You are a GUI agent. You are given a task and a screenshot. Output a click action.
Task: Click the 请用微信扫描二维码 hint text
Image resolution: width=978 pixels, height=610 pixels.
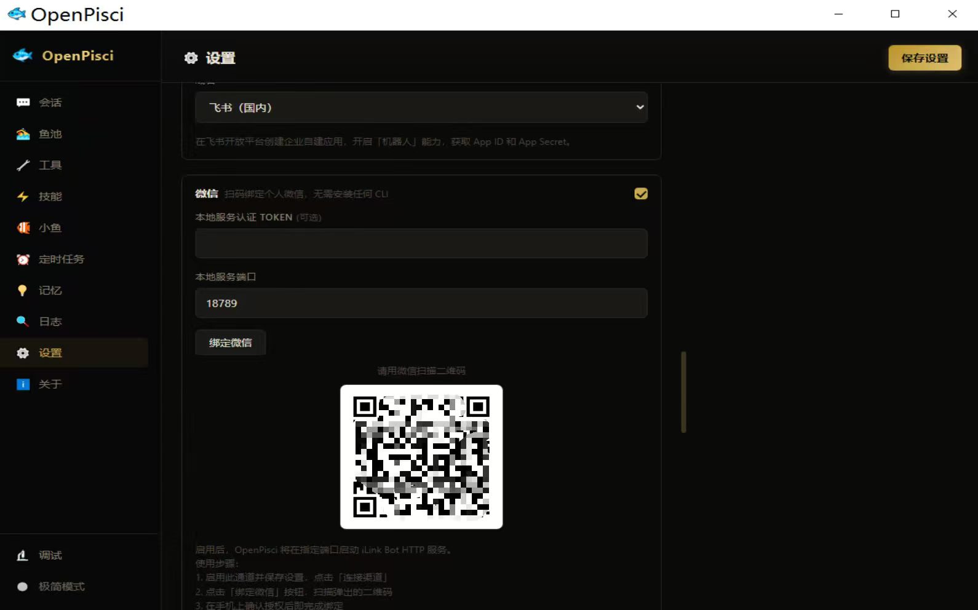click(x=421, y=371)
